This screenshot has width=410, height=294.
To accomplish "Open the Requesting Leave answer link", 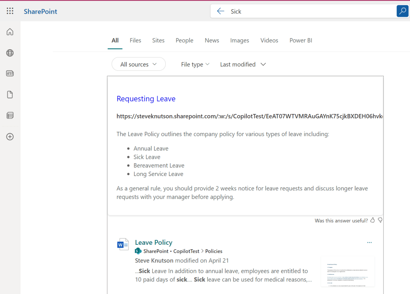I will [146, 99].
